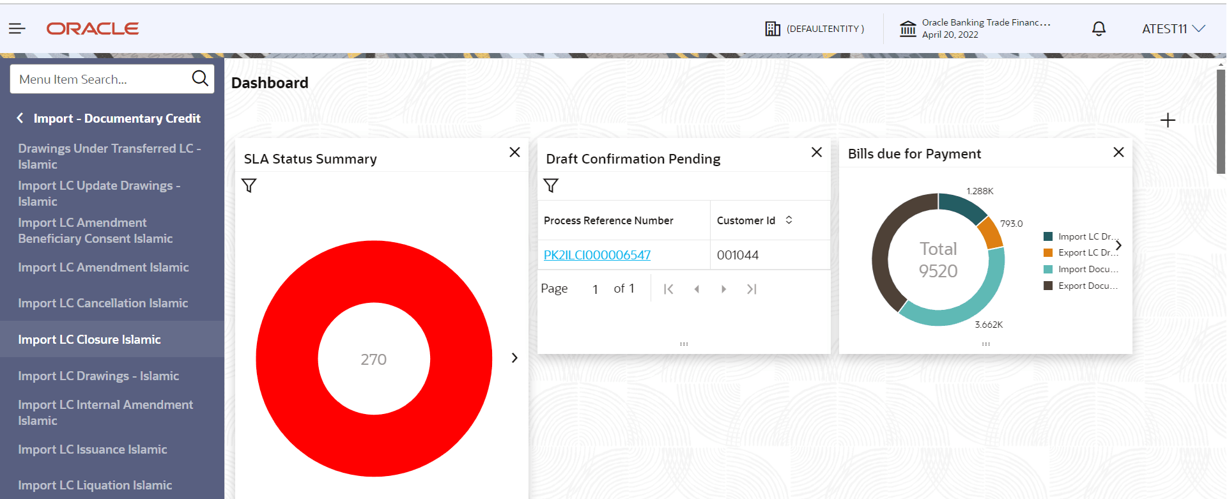Close the Bills due for Payment widget

[1118, 152]
